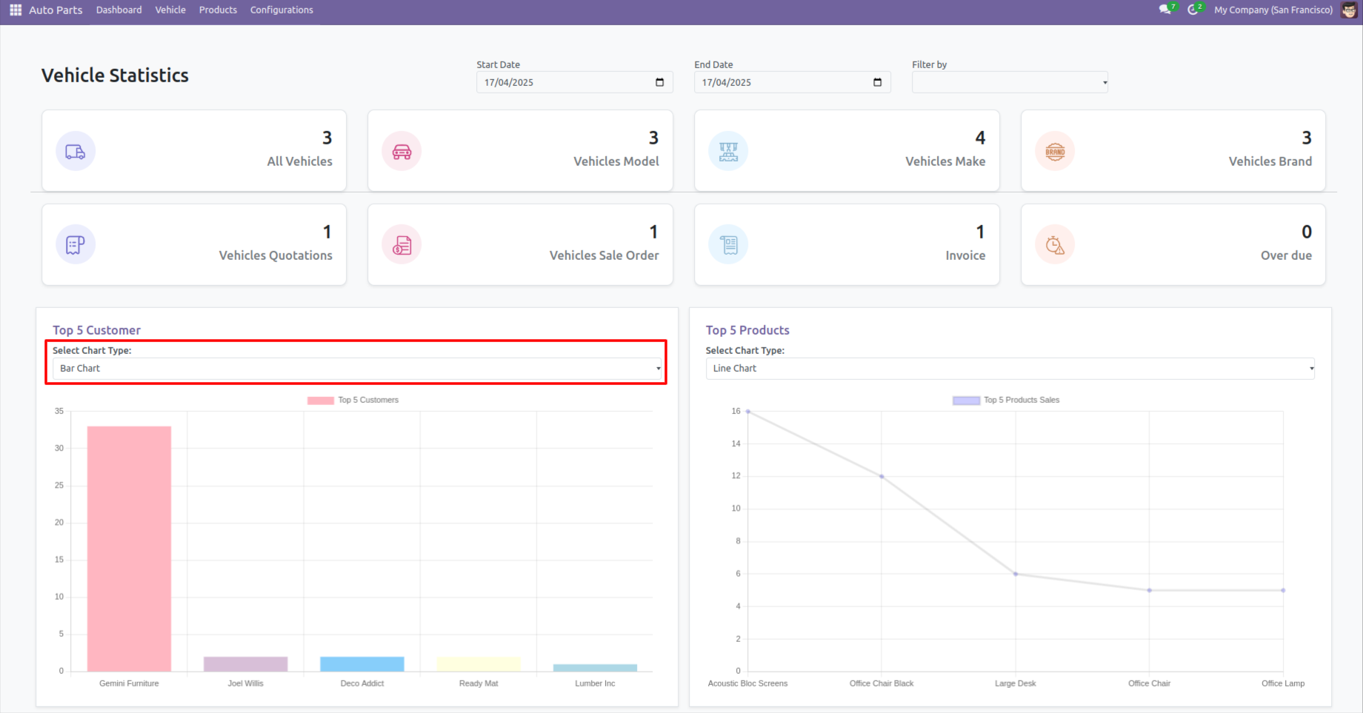Click the blue Deco Addict bar
The height and width of the screenshot is (713, 1363).
coord(362,664)
